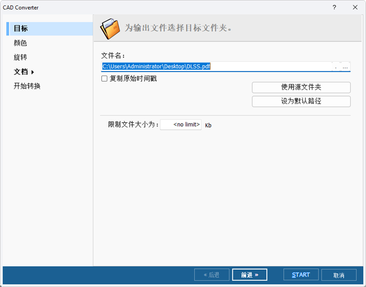Expand the arrow next to 文档
The width and height of the screenshot is (366, 287).
[x=32, y=72]
